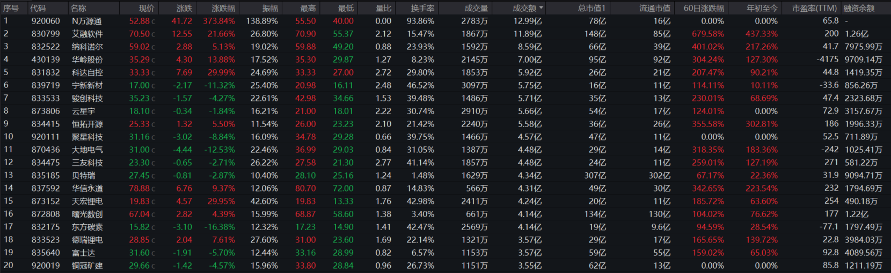Click the 307亿 market cap cell
The height and width of the screenshot is (273, 891).
(595, 175)
